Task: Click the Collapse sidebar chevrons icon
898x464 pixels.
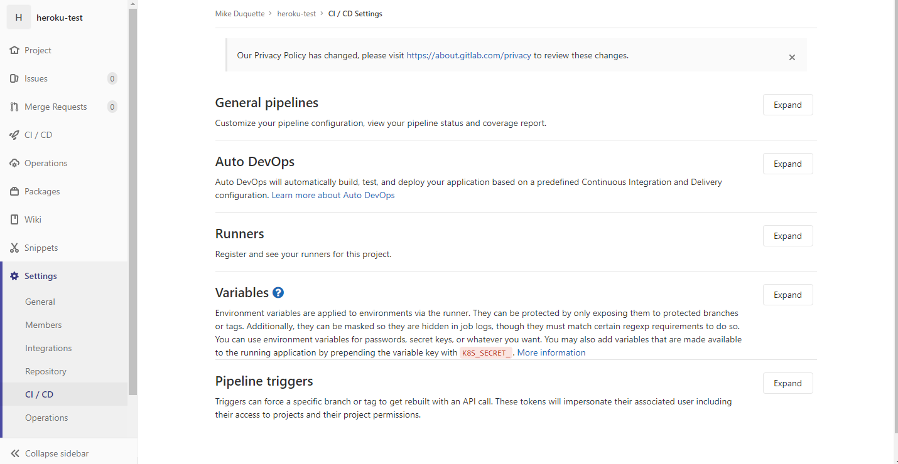Action: tap(15, 453)
